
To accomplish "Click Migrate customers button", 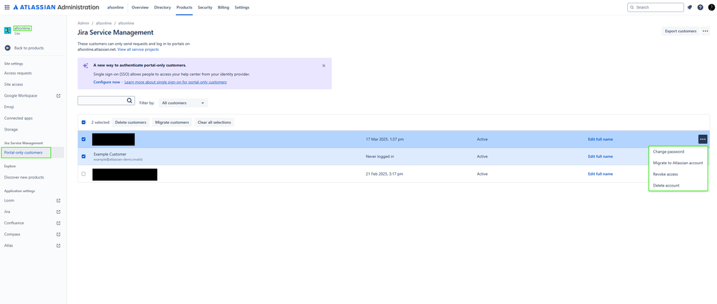I will click(x=172, y=123).
